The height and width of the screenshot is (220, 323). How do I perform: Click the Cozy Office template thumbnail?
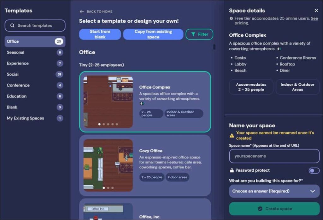point(108,165)
